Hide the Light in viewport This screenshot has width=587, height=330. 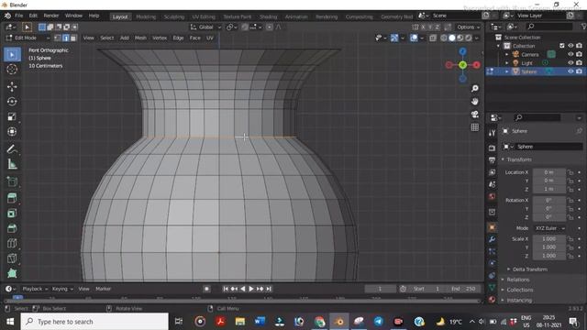click(x=570, y=63)
